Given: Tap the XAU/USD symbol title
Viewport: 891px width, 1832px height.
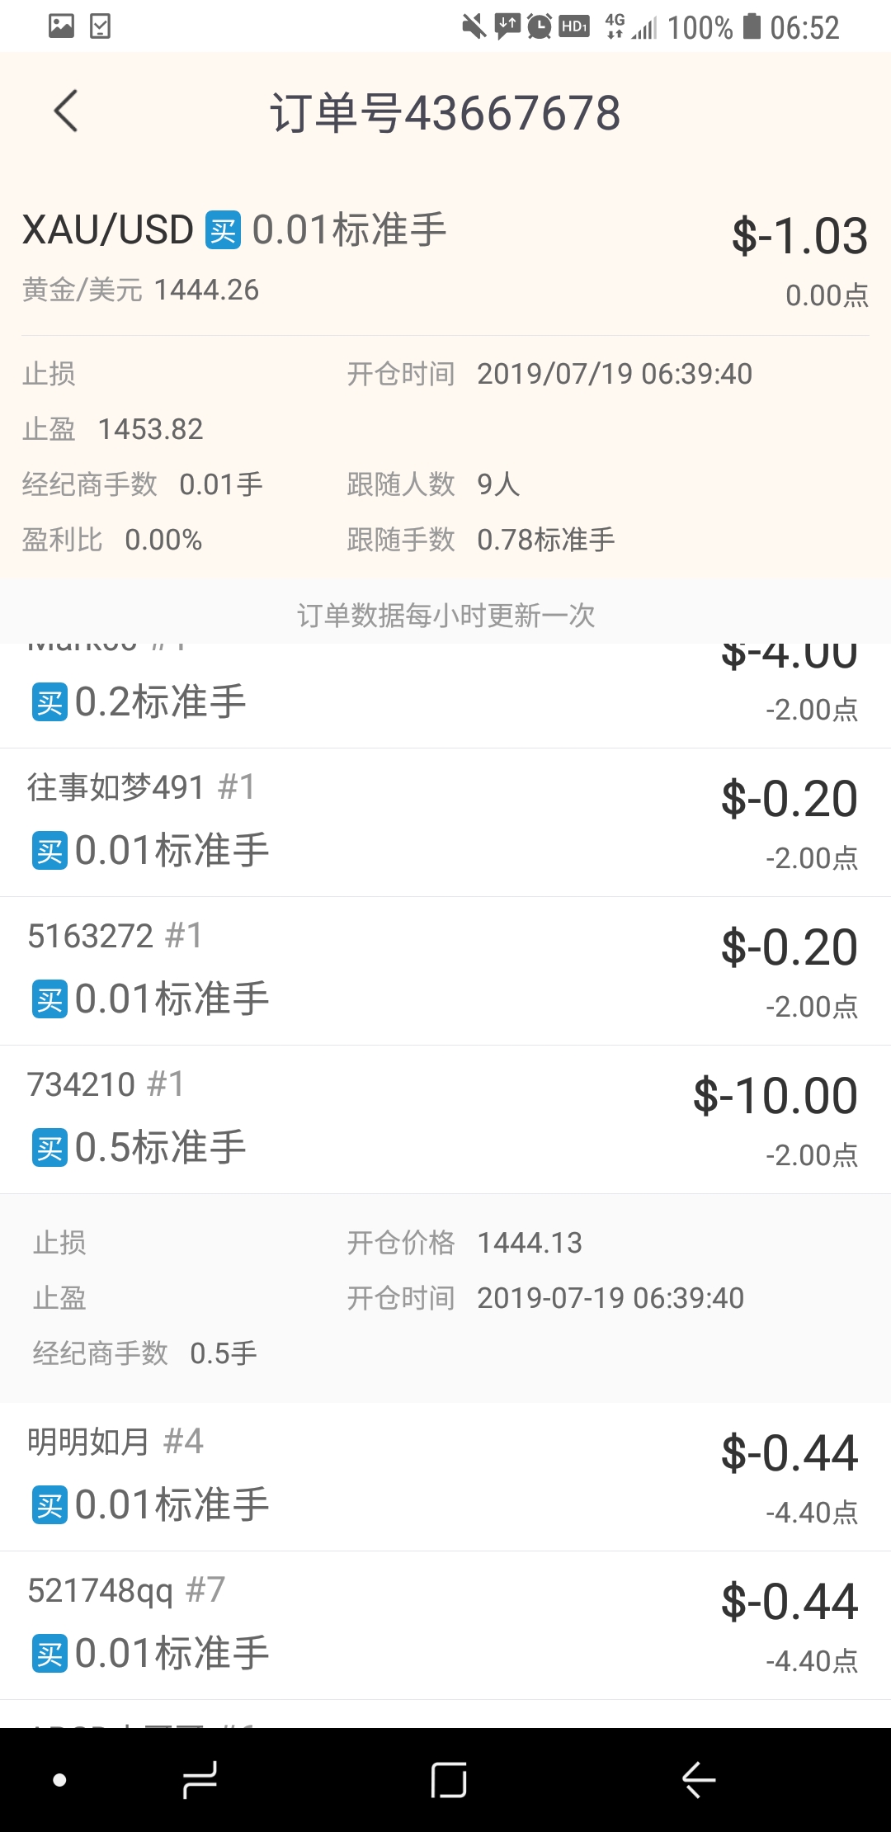Looking at the screenshot, I should coord(108,230).
